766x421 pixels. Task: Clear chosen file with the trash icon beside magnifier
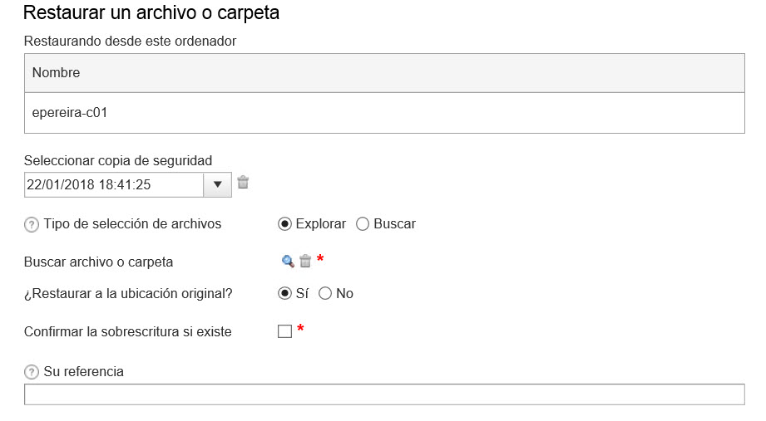click(x=305, y=261)
